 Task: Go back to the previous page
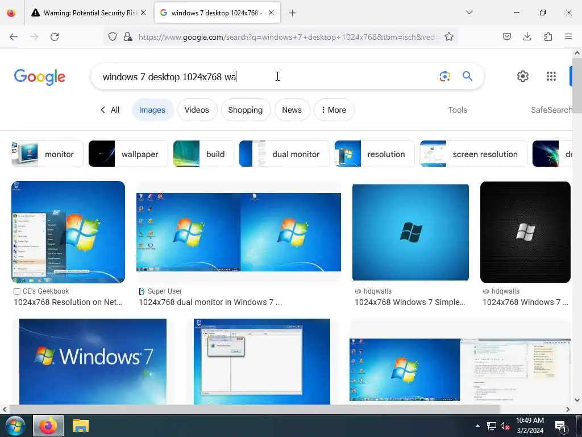14,36
